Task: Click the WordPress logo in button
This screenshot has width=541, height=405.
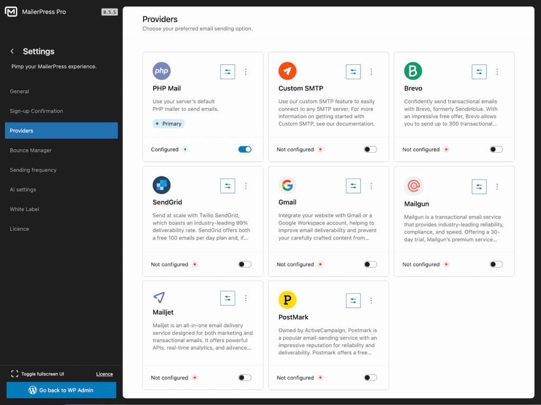Action: tap(33, 390)
